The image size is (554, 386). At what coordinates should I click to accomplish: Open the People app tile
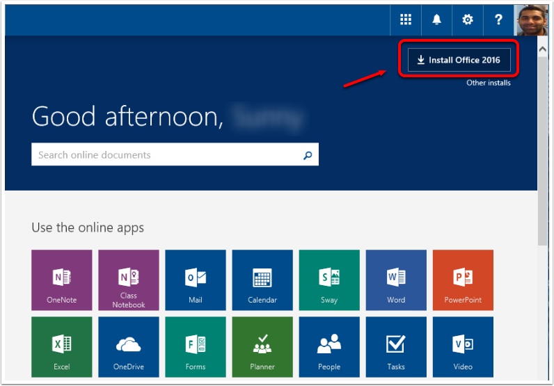coord(329,347)
